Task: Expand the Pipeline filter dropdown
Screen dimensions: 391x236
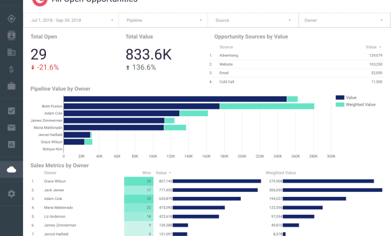Action: 163,20
